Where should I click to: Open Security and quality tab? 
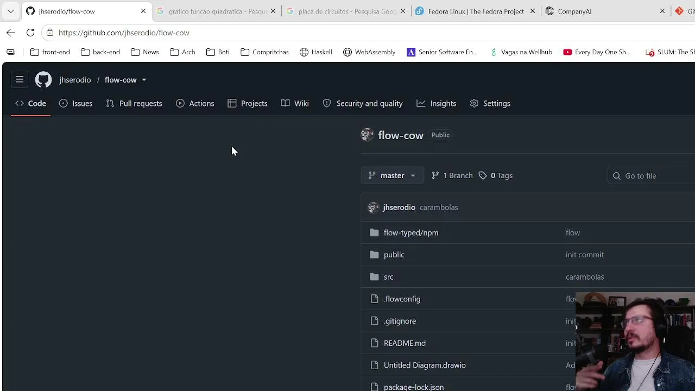tap(363, 103)
